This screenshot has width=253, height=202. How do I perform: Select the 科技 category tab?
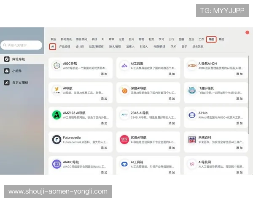(94, 39)
